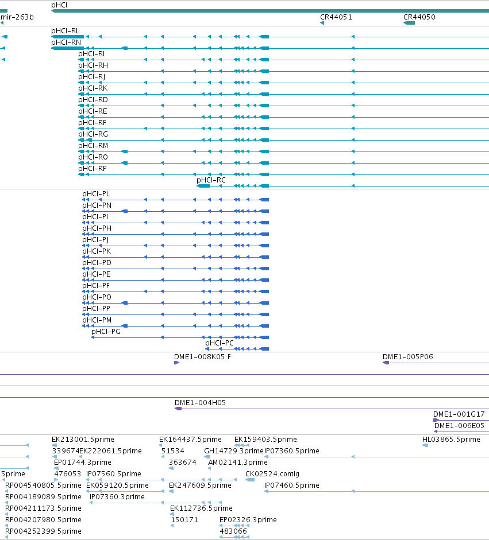The image size is (489, 540).
Task: Select protein pHCl-PK label
Action: tap(97, 251)
